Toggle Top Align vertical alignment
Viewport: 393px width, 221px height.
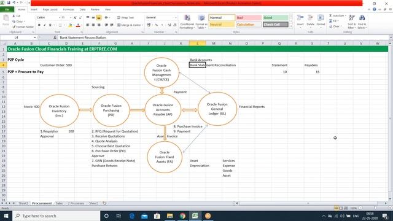pyautogui.click(x=88, y=18)
